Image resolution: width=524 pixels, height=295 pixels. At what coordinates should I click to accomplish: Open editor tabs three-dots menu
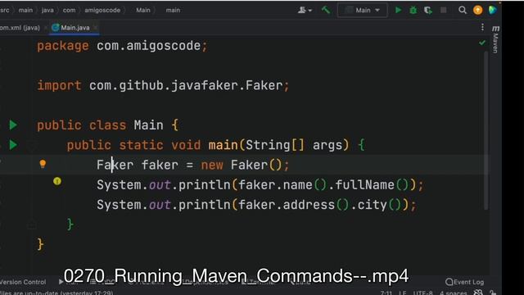pyautogui.click(x=482, y=27)
